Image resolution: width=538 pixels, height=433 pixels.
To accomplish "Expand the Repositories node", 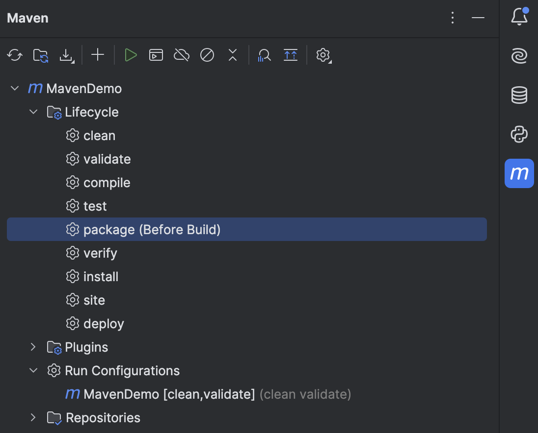I will point(32,417).
